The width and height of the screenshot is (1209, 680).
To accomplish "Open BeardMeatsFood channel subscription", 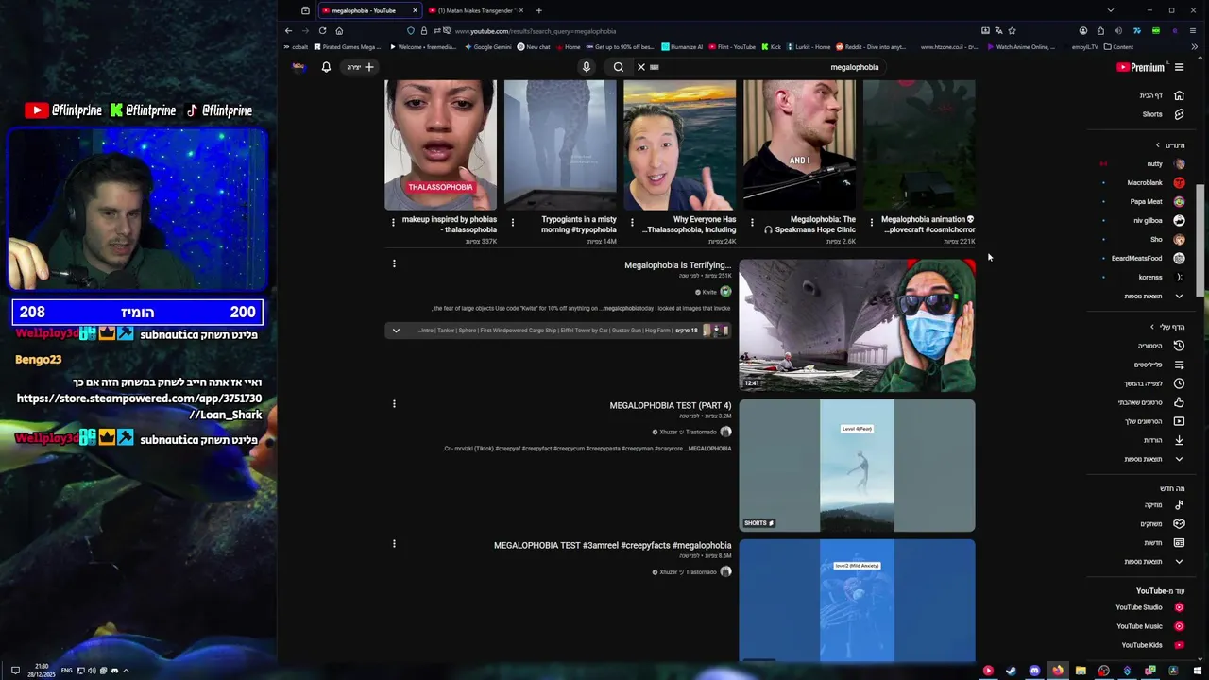I will point(1148,258).
